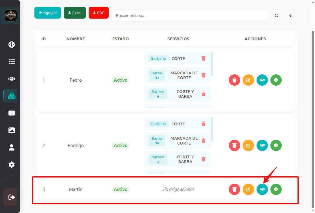Open the bulleted list icon in sidebar
Image resolution: width=315 pixels, height=213 pixels.
pyautogui.click(x=12, y=62)
